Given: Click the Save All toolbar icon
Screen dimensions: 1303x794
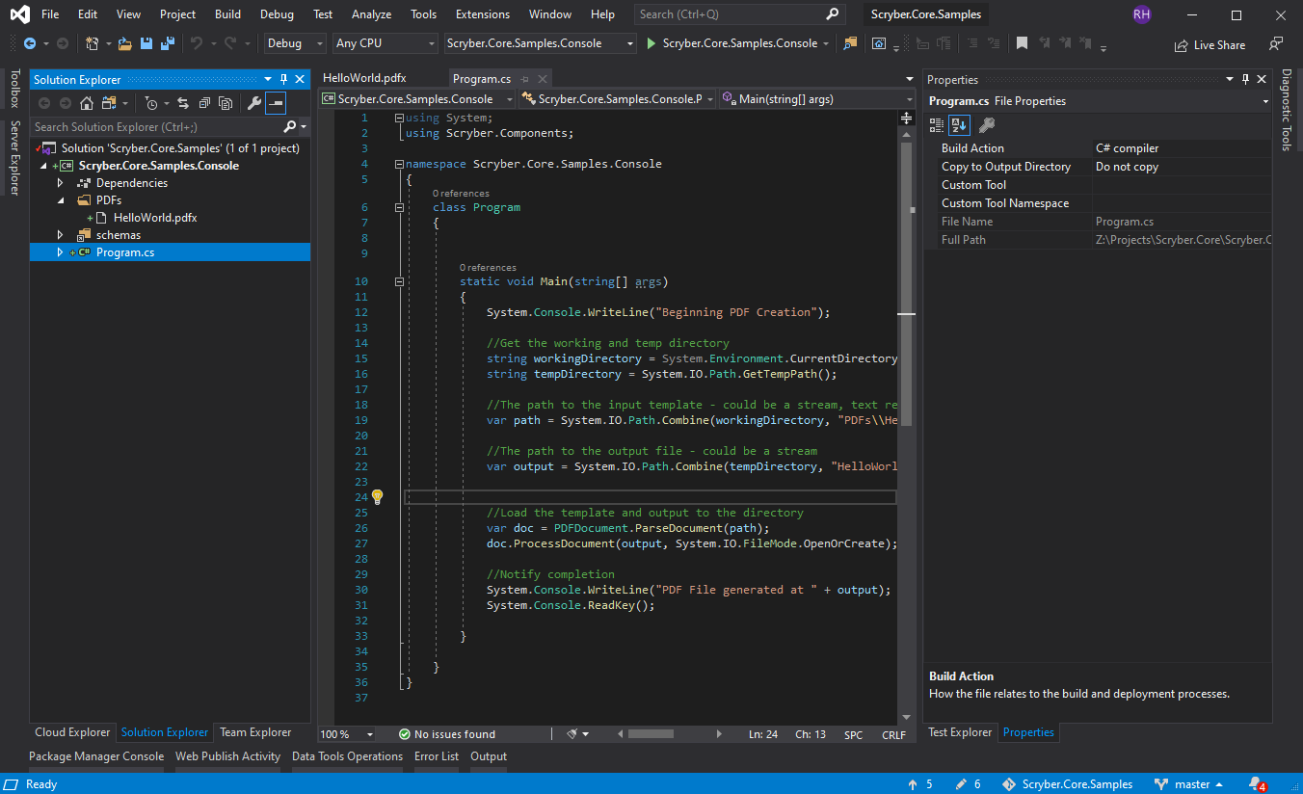Looking at the screenshot, I should 167,43.
